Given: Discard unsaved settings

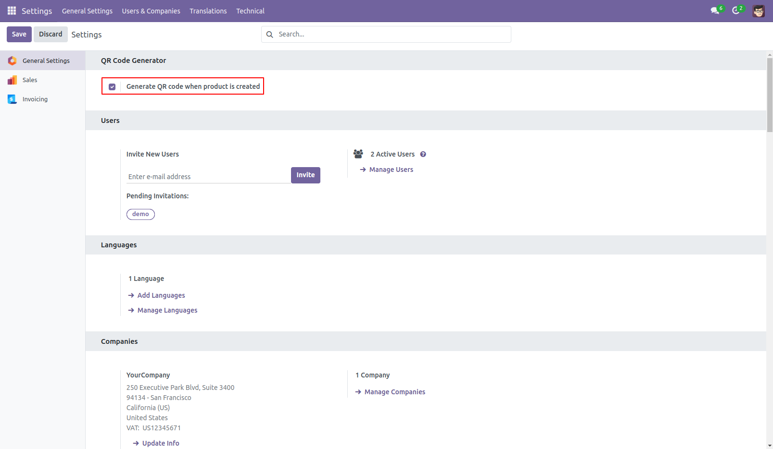Looking at the screenshot, I should [51, 34].
